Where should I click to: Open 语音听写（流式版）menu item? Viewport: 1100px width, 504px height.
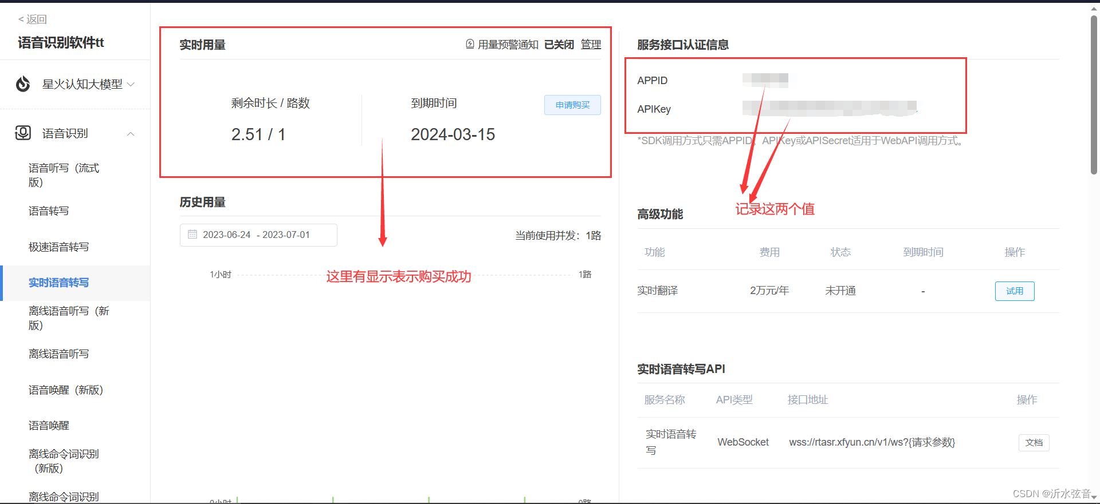[64, 175]
